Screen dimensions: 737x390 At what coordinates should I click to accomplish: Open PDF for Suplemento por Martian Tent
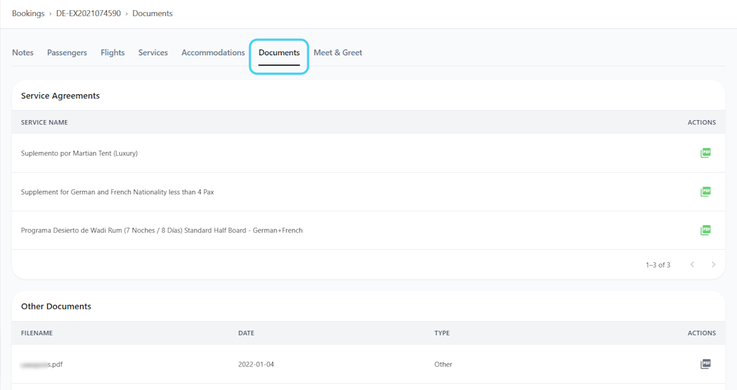point(705,153)
